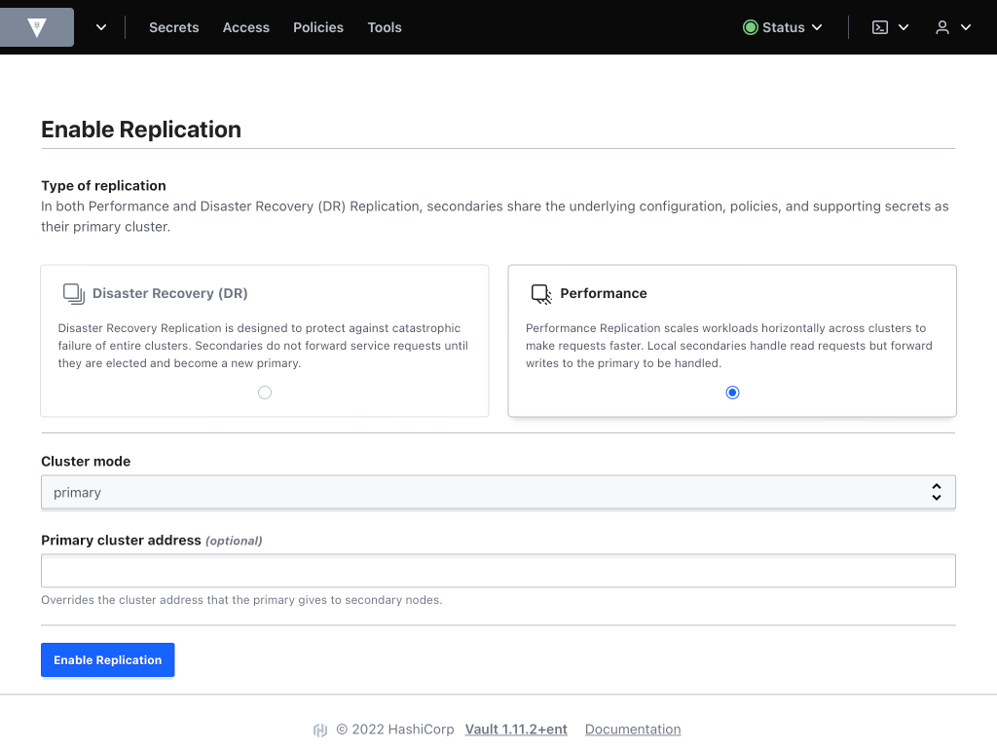Click the Performance monitor icon on the card

[x=539, y=292]
